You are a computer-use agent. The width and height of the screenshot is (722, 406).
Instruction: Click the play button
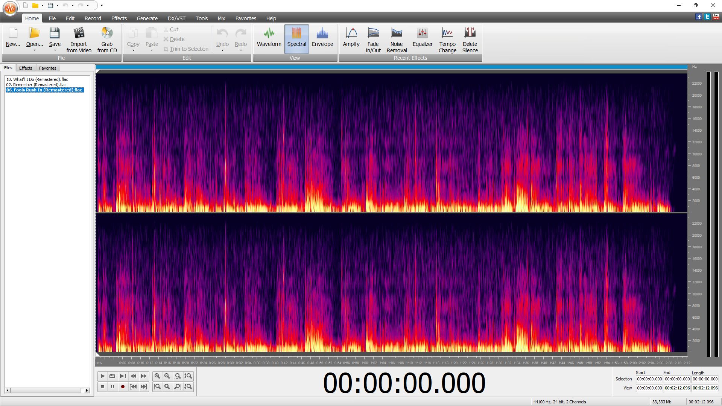[102, 376]
